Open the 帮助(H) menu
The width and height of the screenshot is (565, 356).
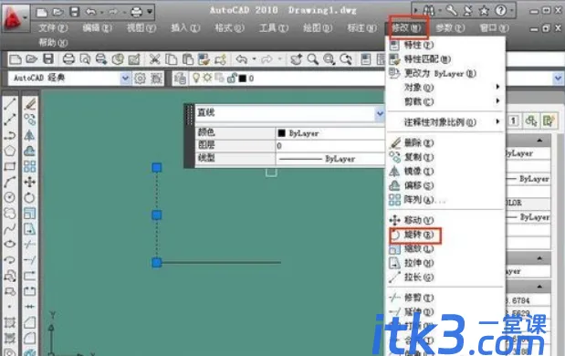click(53, 42)
